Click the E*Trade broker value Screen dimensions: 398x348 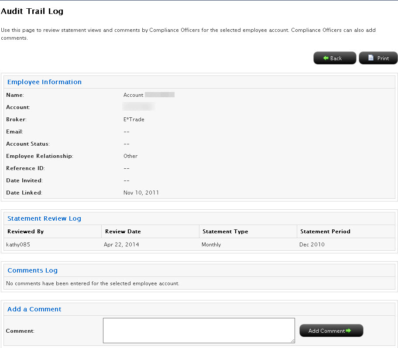pos(134,119)
